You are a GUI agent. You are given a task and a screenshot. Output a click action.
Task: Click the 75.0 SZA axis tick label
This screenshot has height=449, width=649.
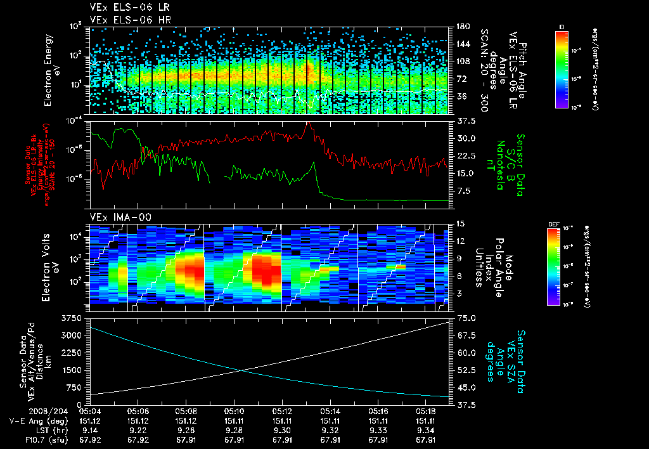[x=466, y=318]
